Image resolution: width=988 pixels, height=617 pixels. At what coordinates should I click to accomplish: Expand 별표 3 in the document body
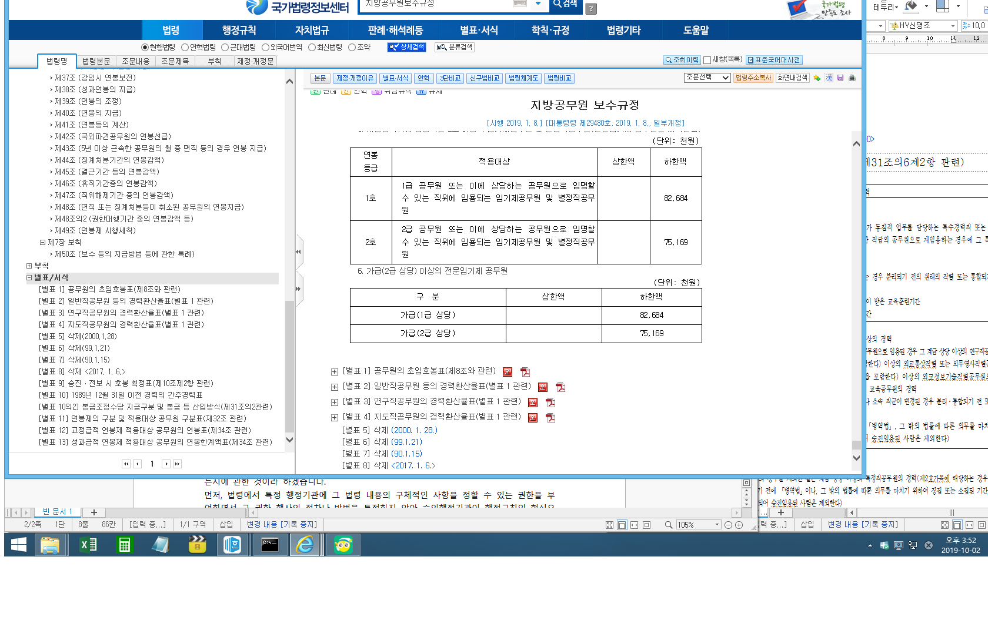pos(335,403)
